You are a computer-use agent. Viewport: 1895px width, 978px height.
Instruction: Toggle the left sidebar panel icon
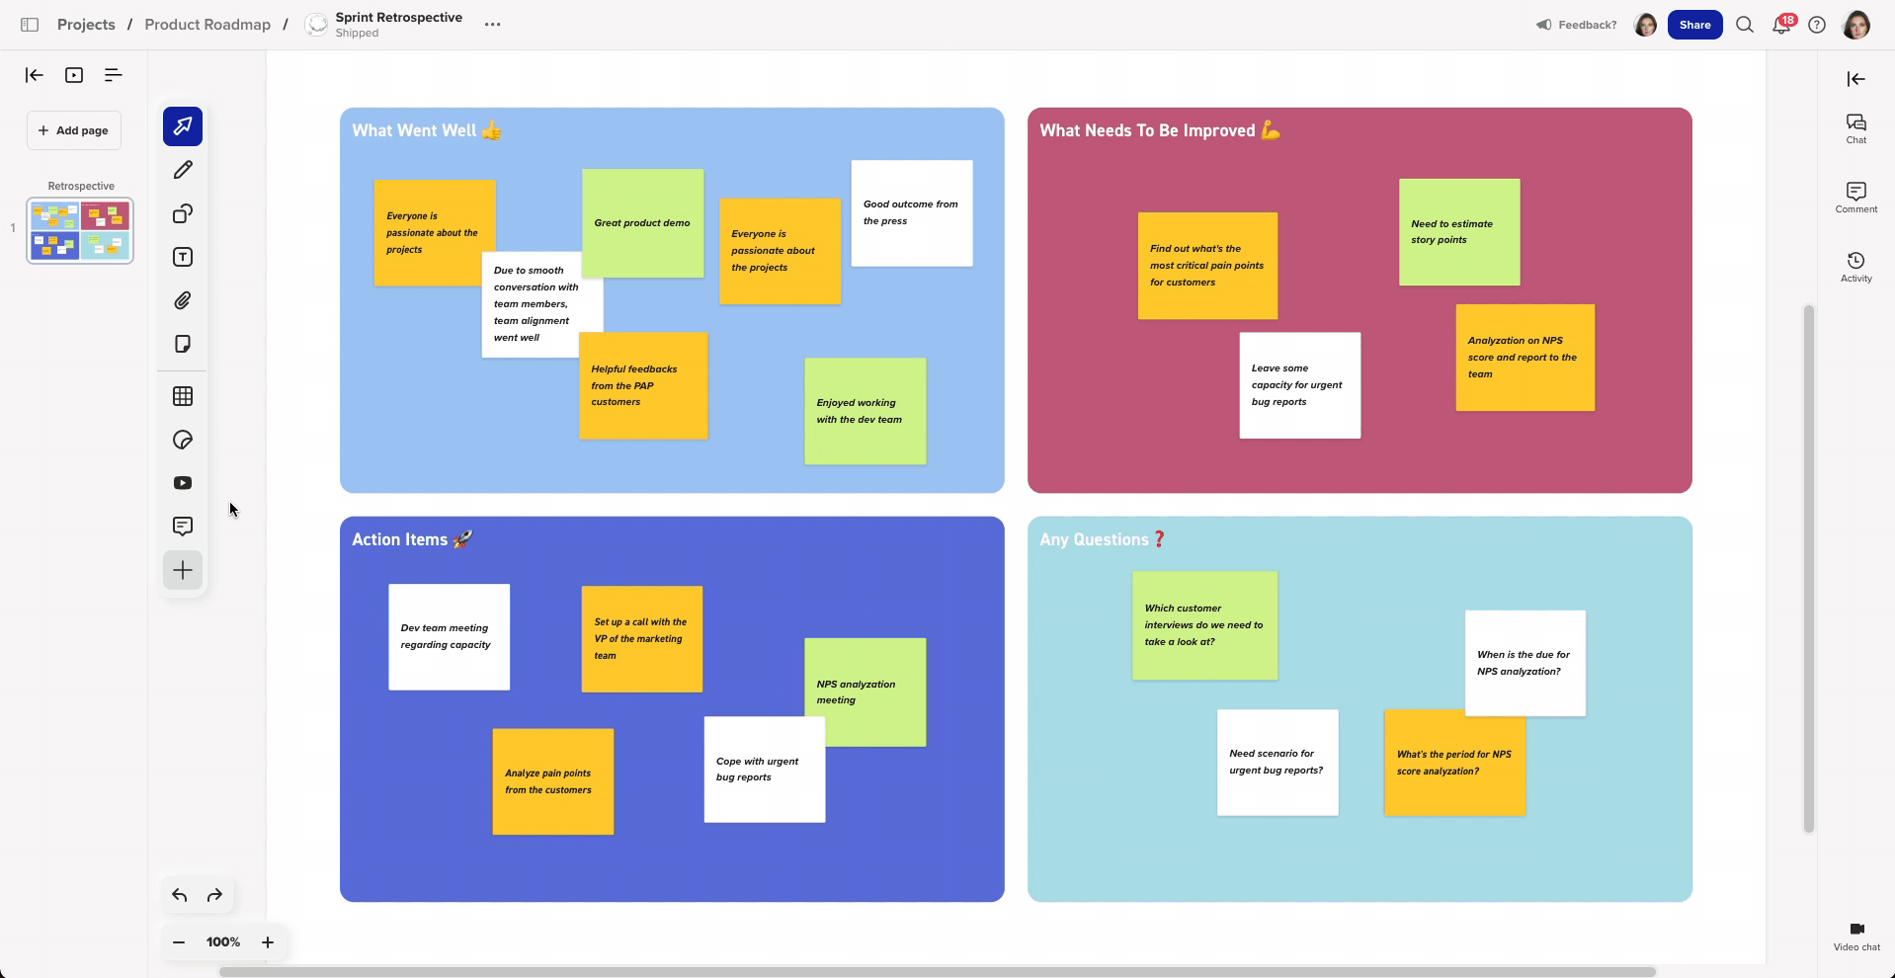click(30, 25)
